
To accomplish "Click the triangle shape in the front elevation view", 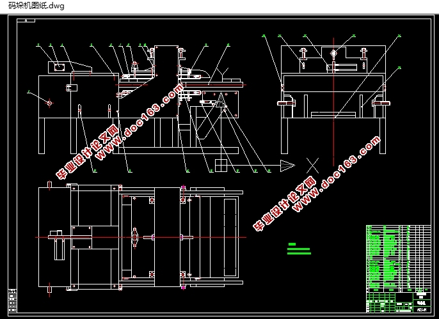I will (x=221, y=100).
